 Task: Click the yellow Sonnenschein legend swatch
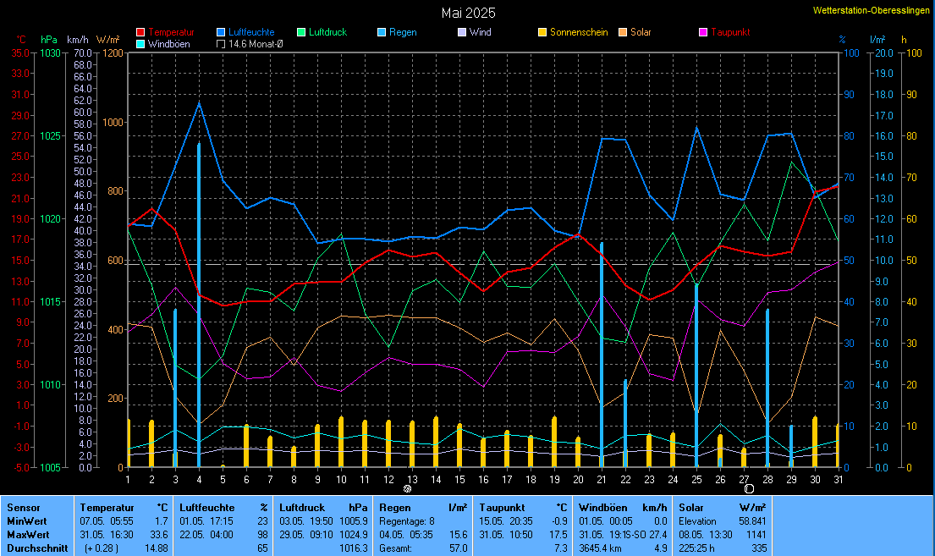(x=542, y=32)
